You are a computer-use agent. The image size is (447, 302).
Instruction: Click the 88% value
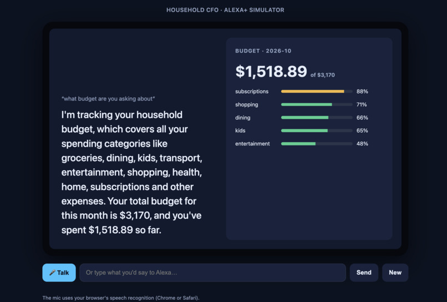362,92
